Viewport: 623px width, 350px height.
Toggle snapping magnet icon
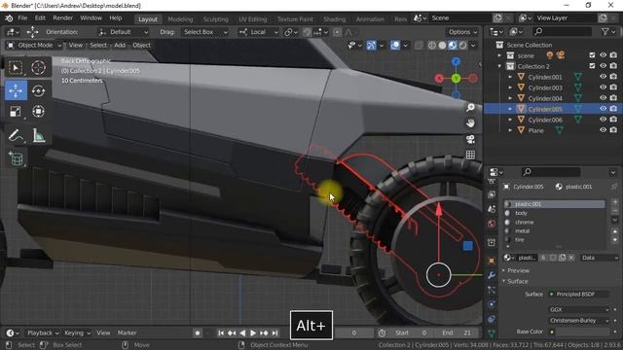[x=308, y=32]
